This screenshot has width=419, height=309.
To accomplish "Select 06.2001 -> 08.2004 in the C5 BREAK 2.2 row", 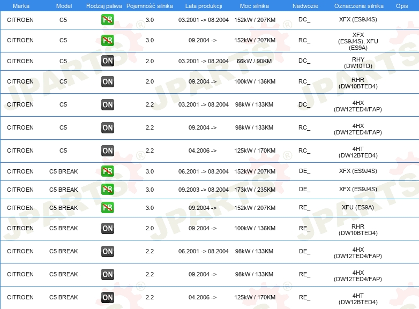I will point(204,251).
